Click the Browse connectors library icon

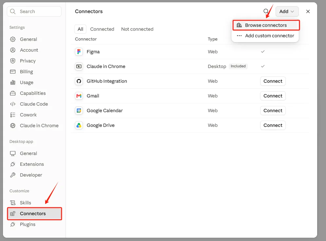click(239, 25)
